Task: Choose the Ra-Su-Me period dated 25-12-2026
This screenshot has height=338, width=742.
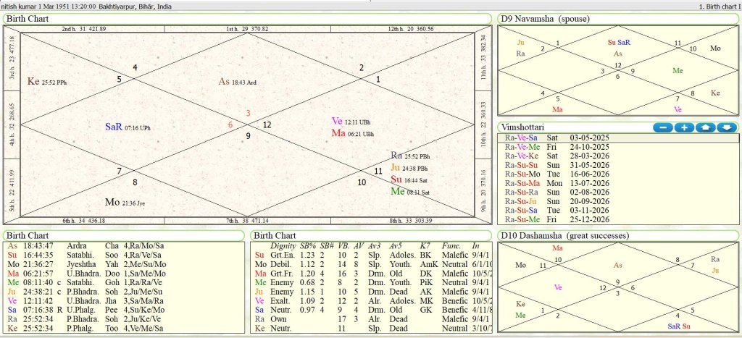Action: click(x=551, y=219)
